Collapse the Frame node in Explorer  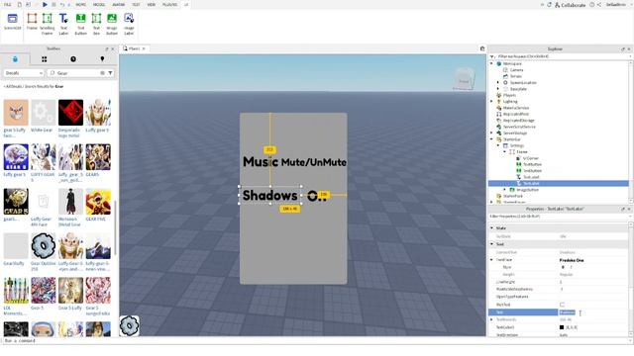pyautogui.click(x=504, y=151)
